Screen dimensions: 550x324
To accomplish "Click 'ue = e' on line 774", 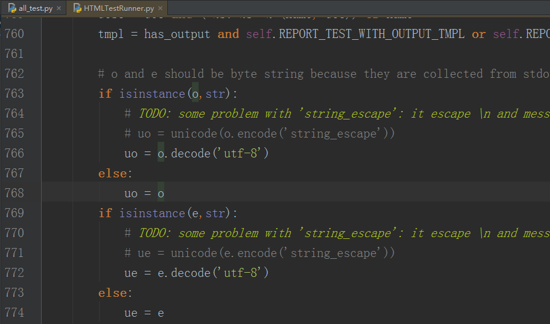I will pos(144,313).
